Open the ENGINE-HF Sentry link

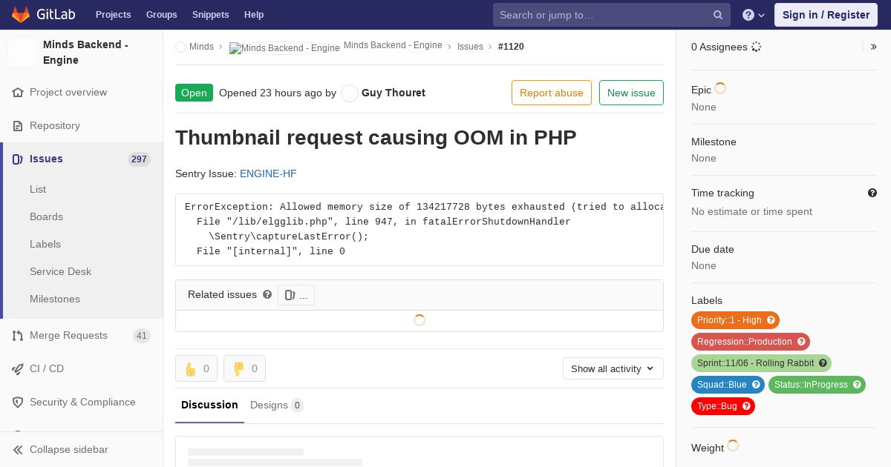[268, 173]
